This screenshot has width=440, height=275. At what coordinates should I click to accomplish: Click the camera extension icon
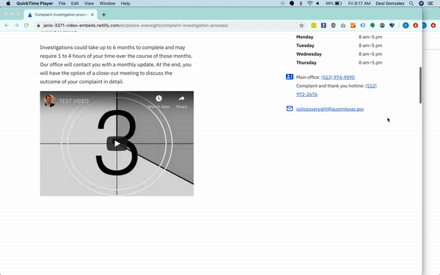tap(343, 25)
